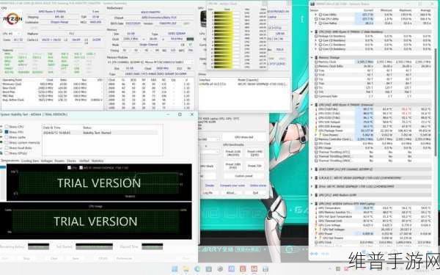Click the second red app icon on taskbar
Viewport: 440px width, 275px height.
254,269
